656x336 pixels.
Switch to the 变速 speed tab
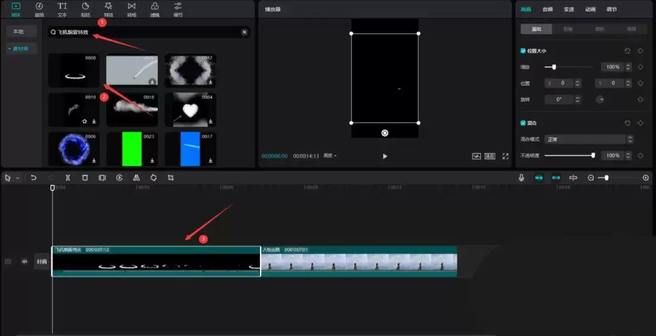pyautogui.click(x=569, y=9)
